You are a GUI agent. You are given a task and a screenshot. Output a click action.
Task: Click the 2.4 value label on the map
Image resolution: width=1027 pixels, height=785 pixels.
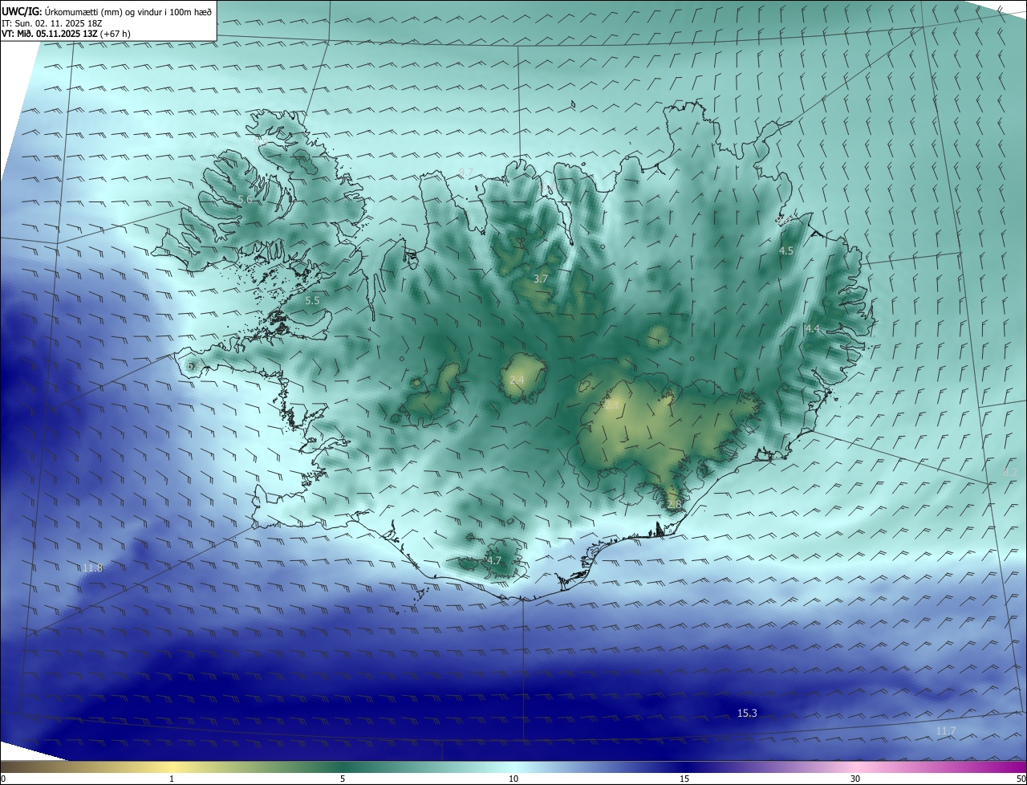point(517,380)
